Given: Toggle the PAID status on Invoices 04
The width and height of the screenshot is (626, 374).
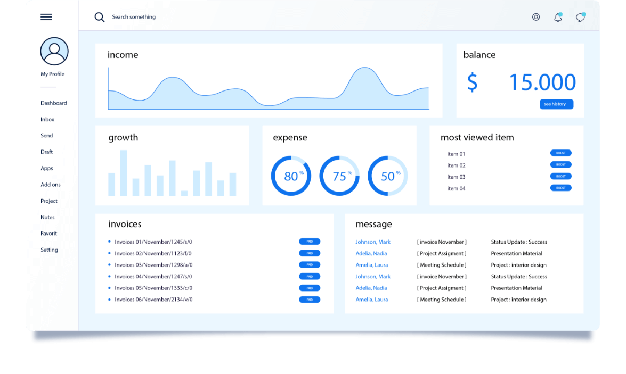Looking at the screenshot, I should pos(310,276).
